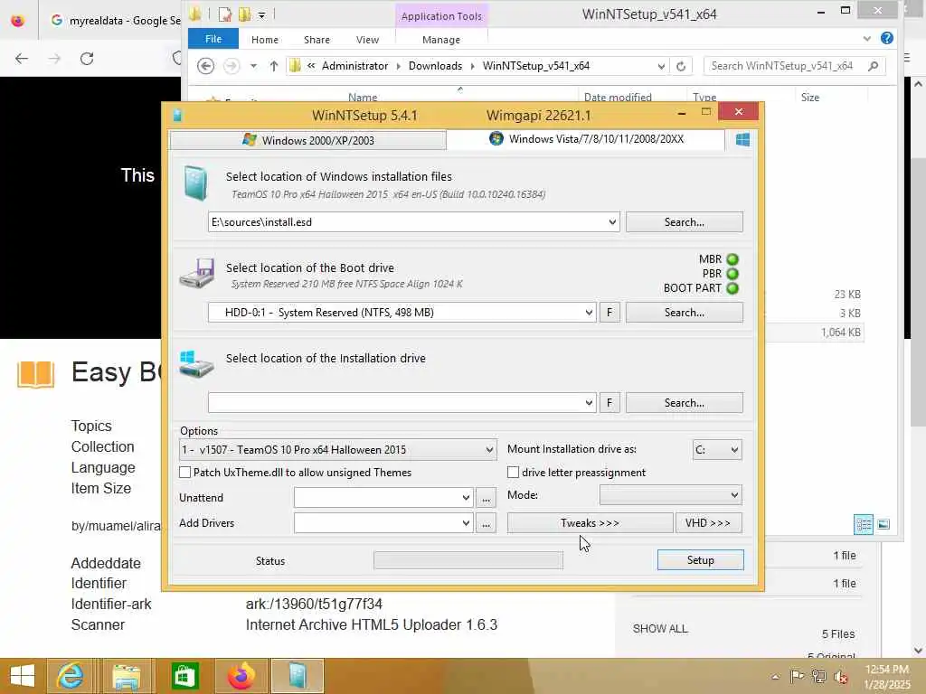This screenshot has height=694, width=926.
Task: Click the Status progress bar
Action: coord(468,560)
